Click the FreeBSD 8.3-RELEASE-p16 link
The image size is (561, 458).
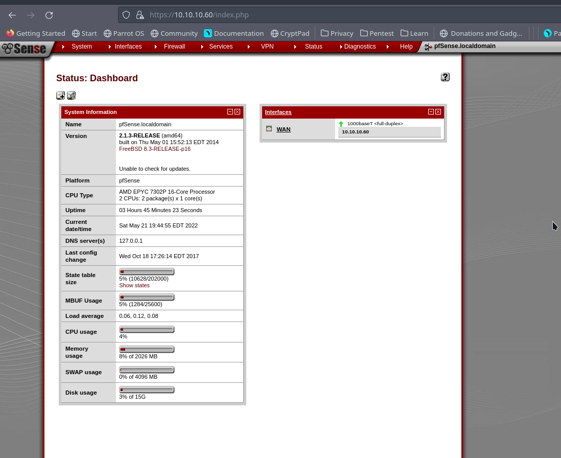(155, 149)
